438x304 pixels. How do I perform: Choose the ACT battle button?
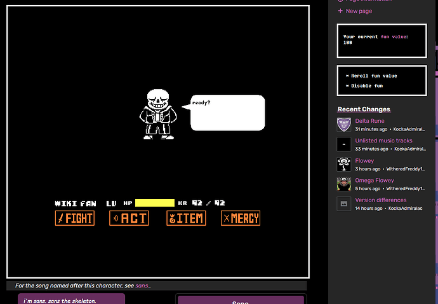(x=129, y=218)
